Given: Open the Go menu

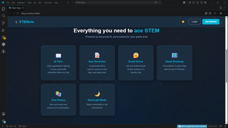Looking at the screenshot, I should [35, 3].
